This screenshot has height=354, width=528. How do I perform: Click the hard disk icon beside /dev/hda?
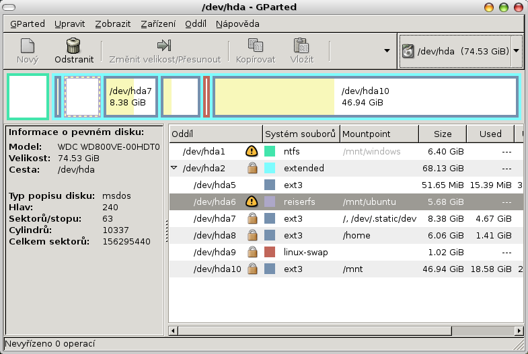pos(408,51)
